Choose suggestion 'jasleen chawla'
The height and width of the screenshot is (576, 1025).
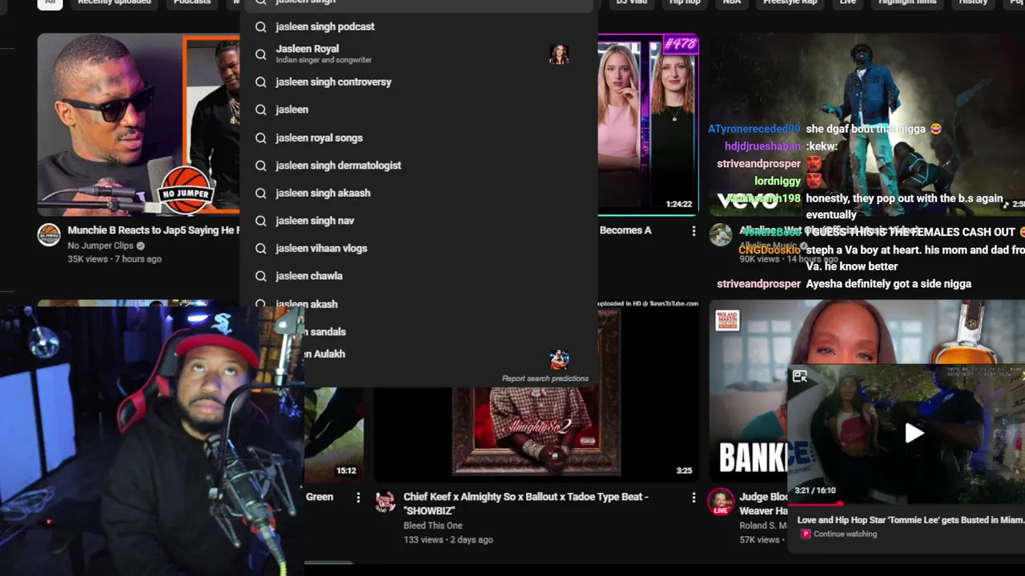pos(419,276)
